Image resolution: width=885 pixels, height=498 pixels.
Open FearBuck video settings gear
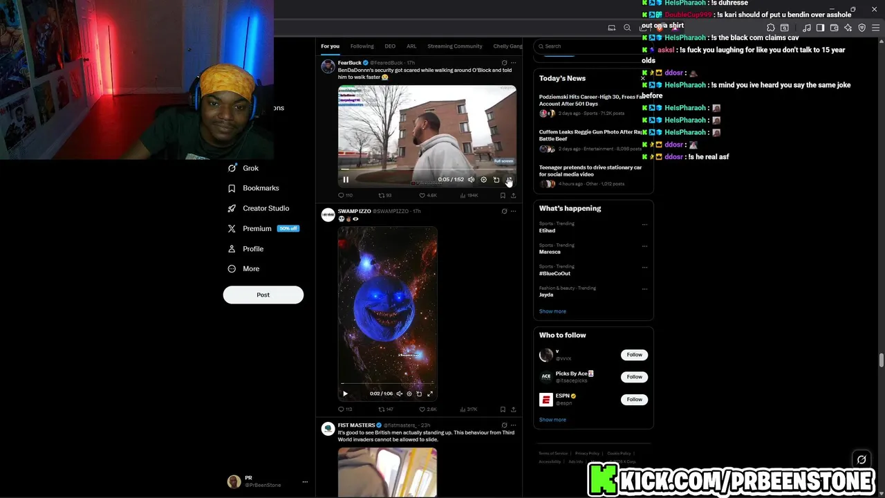(483, 180)
